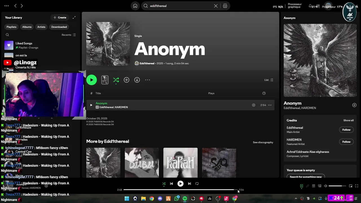Seek on the song progress bar

click(180, 190)
